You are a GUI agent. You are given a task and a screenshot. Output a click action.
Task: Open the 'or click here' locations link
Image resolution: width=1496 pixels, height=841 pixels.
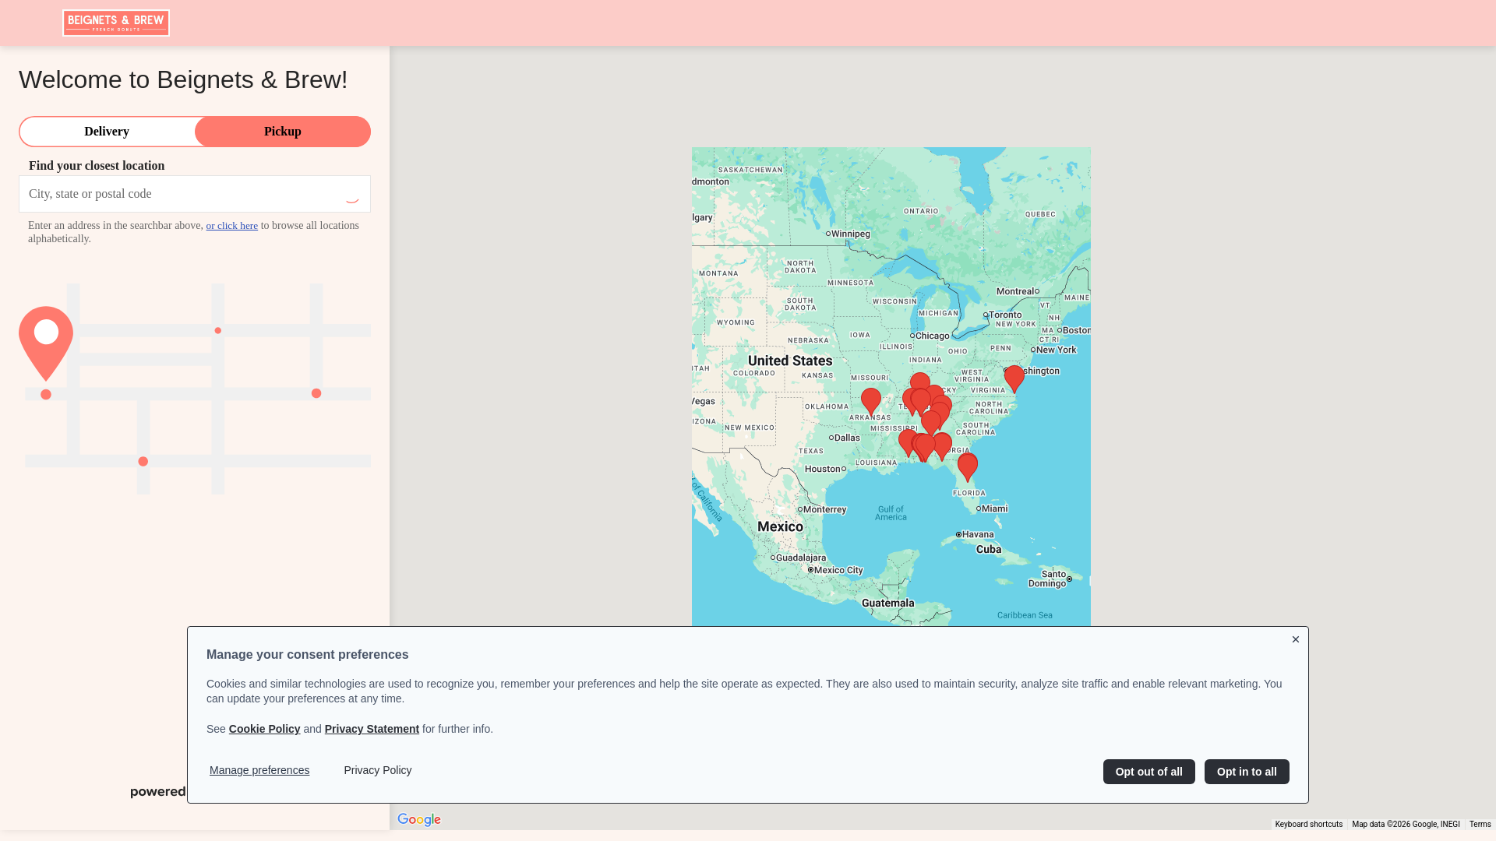231,226
